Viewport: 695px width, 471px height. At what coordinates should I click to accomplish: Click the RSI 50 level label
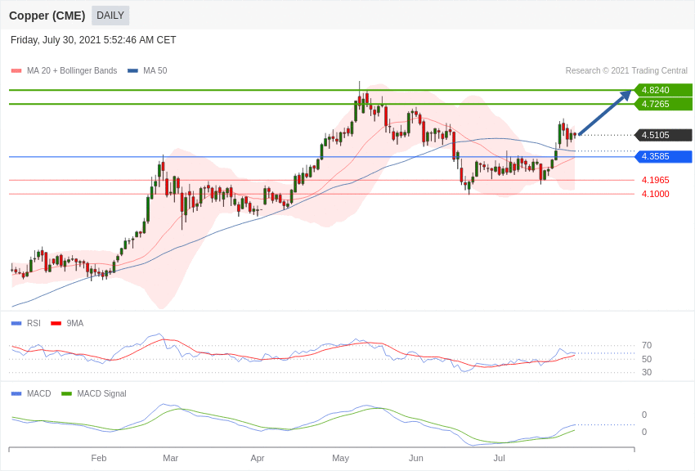click(647, 359)
